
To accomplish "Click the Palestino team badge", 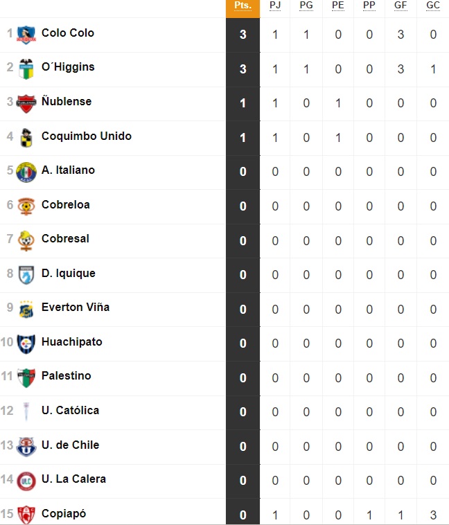I will [x=26, y=377].
